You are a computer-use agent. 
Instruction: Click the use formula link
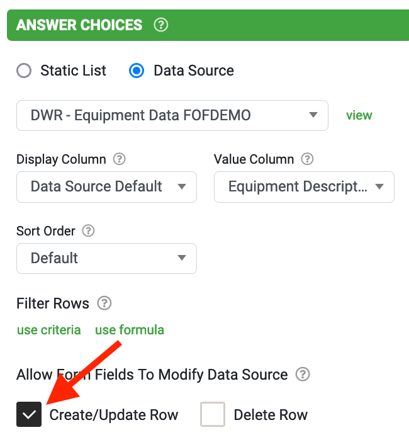pyautogui.click(x=130, y=330)
